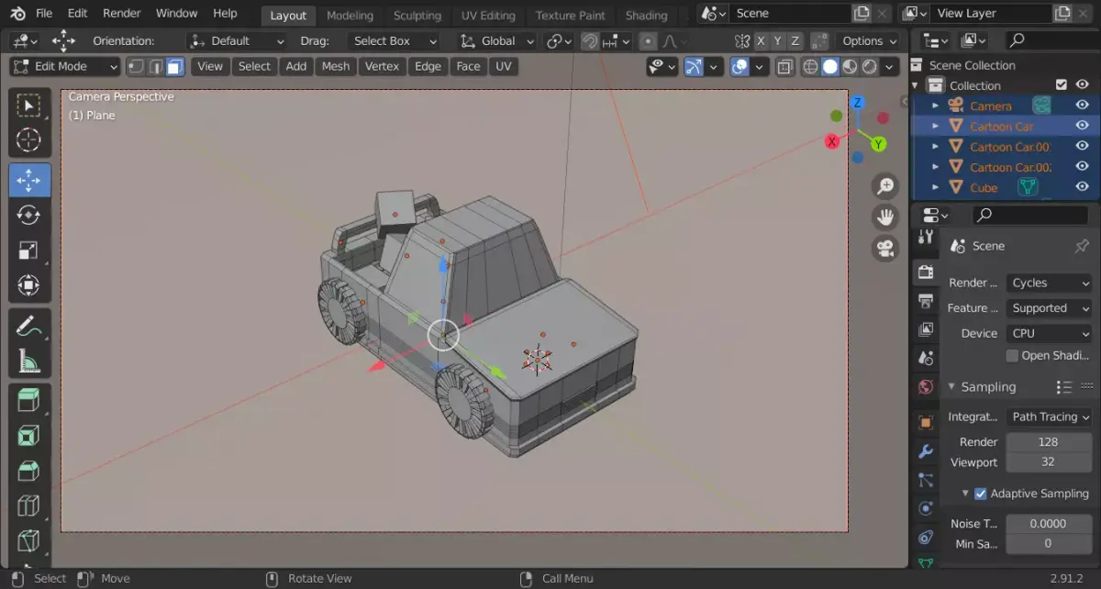Toggle snapping magnet
1101x589 pixels.
coord(590,41)
